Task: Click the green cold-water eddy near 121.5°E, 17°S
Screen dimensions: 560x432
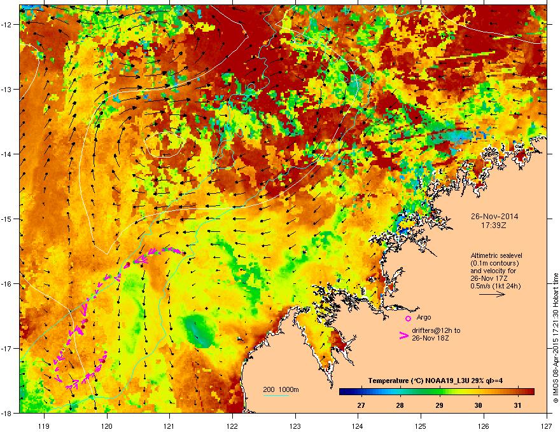Action: [199, 331]
